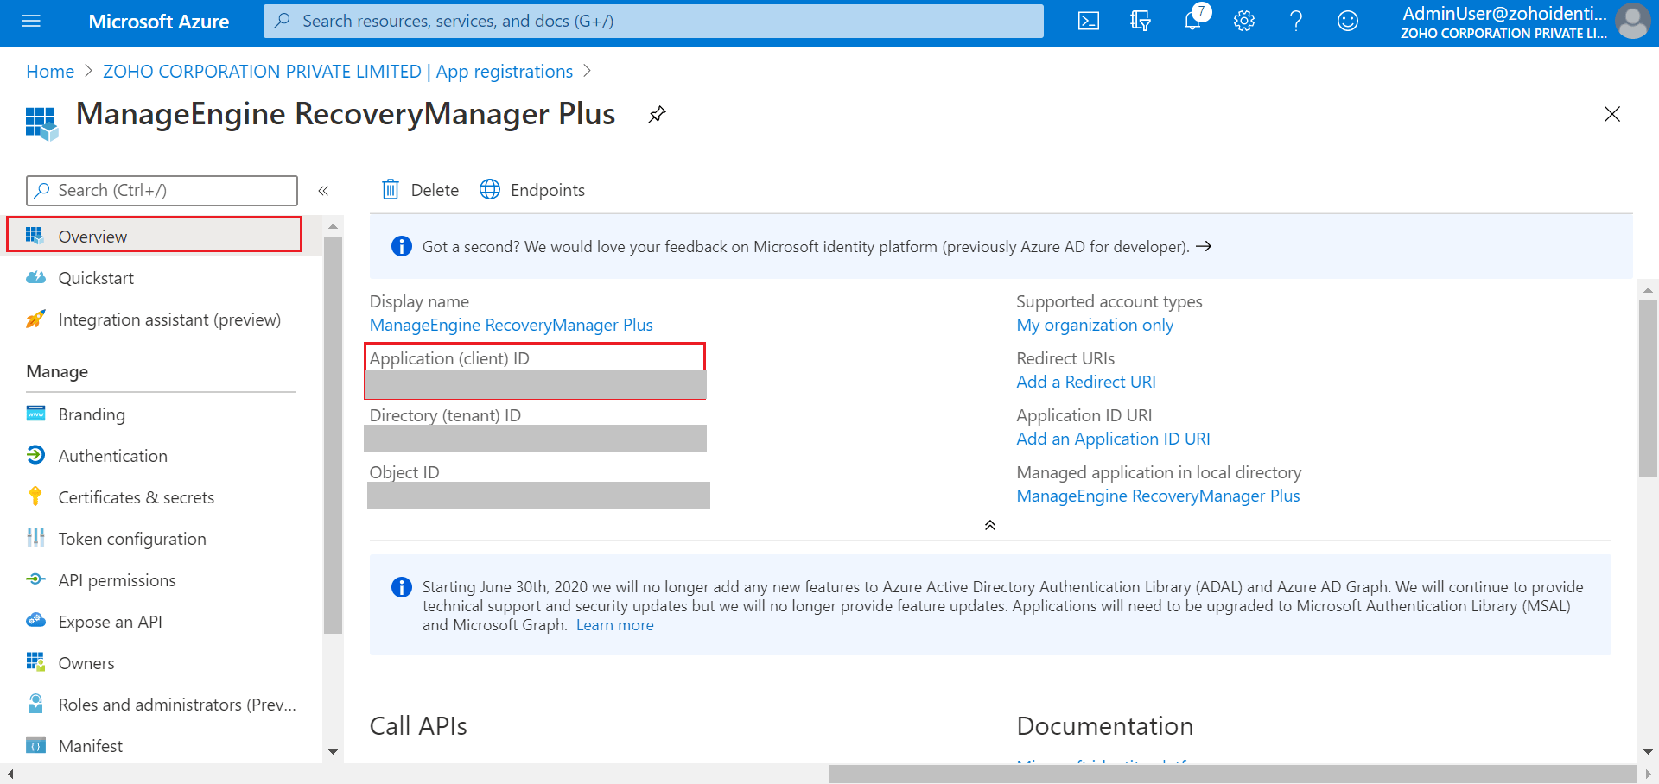Open the portal hamburger menu

tap(31, 22)
